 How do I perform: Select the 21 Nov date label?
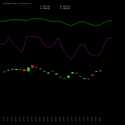pos(20,119)
